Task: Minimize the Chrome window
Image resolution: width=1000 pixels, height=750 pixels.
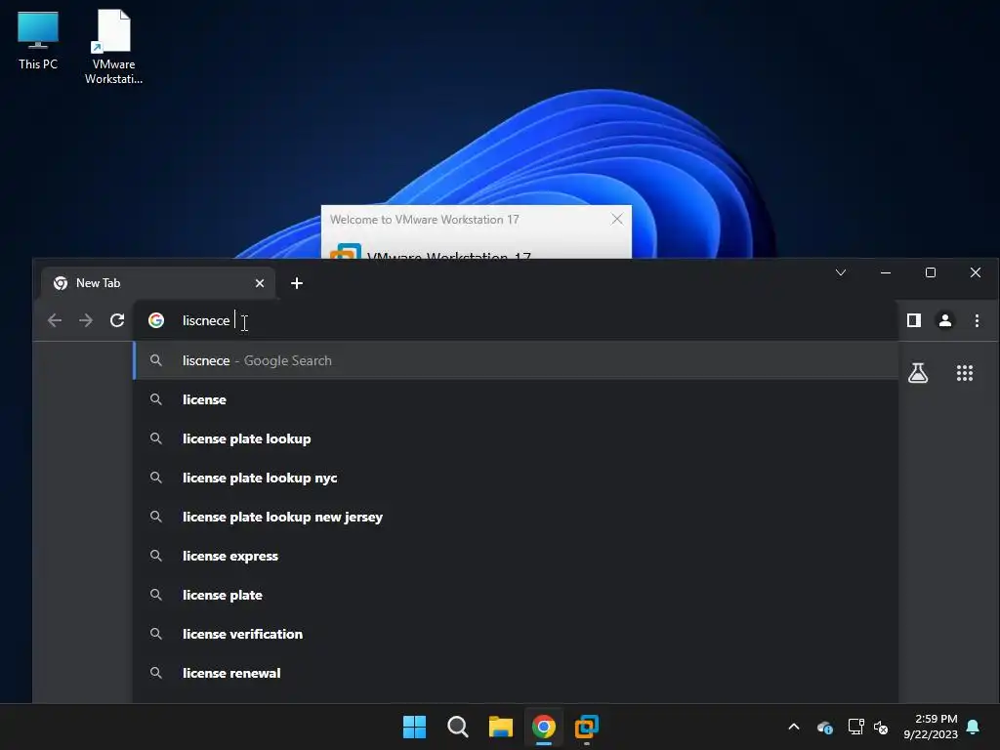Action: pyautogui.click(x=885, y=273)
